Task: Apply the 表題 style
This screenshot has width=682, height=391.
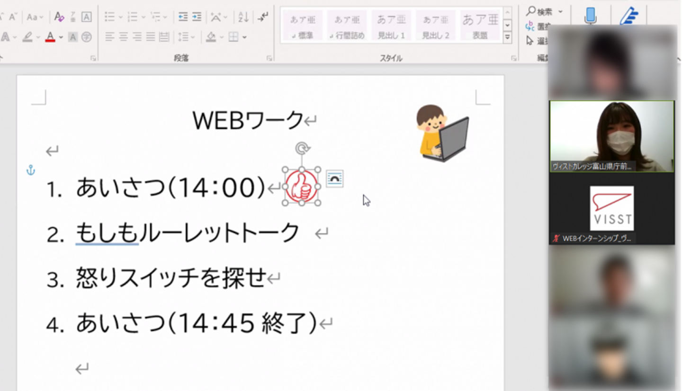Action: click(x=480, y=25)
